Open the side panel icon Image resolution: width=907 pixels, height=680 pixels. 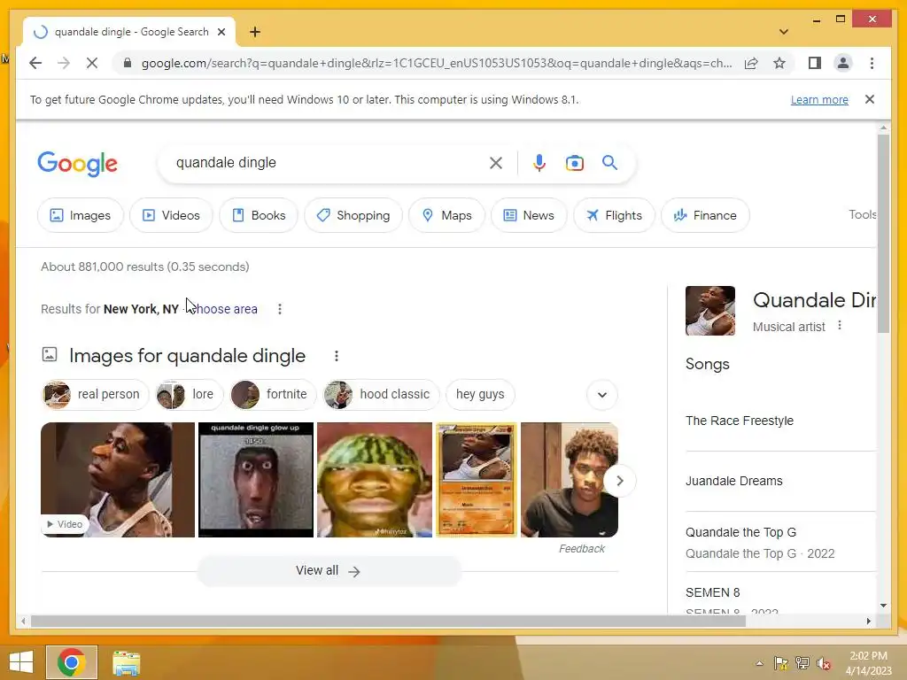pos(815,63)
